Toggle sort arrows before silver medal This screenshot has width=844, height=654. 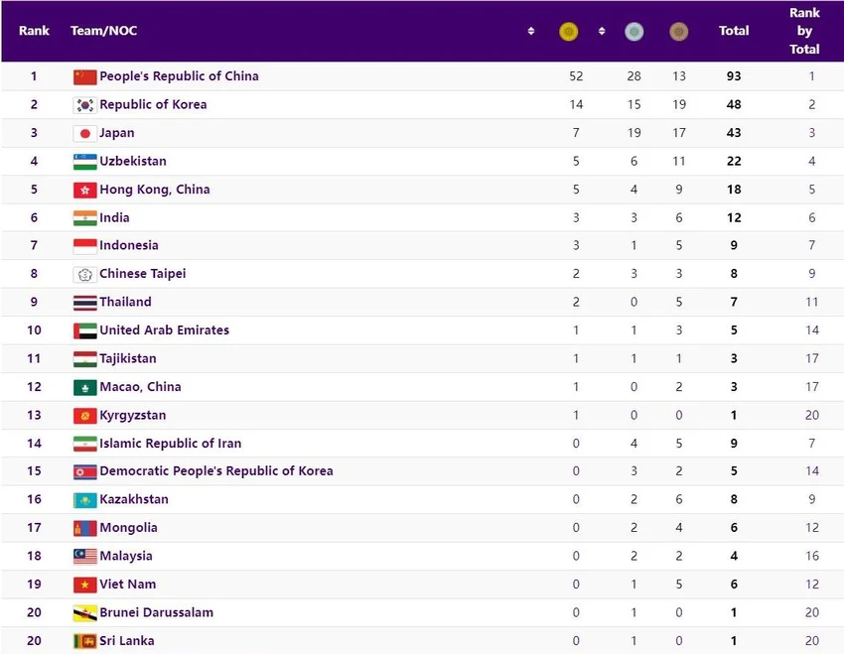[x=602, y=31]
